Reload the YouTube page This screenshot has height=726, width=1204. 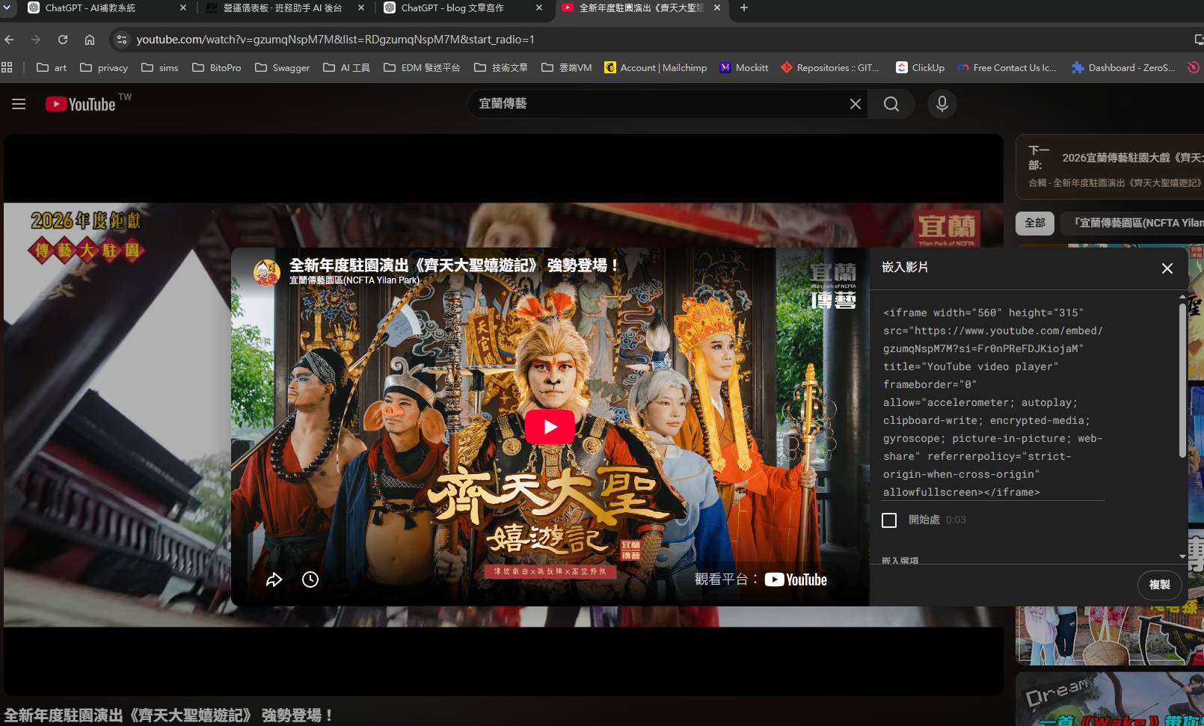(x=63, y=40)
